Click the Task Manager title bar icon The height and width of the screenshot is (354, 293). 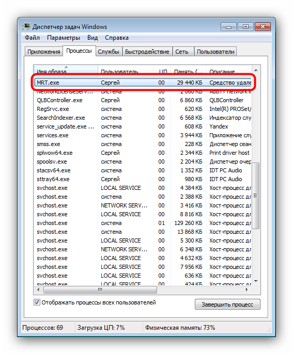point(26,26)
